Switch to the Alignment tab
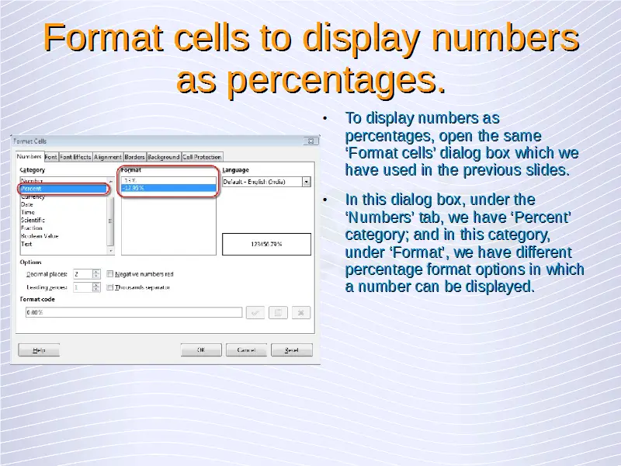The width and height of the screenshot is (621, 466). pyautogui.click(x=108, y=157)
